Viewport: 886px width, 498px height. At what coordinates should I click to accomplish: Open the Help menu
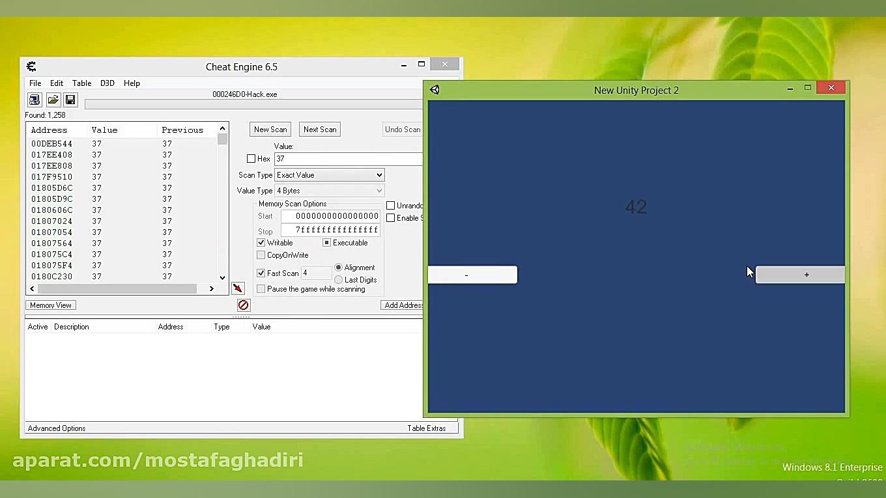click(132, 83)
